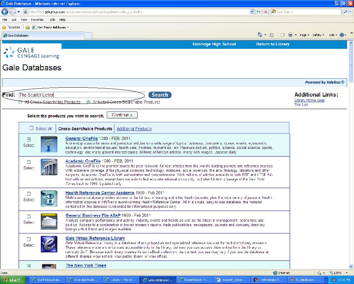
Task: Open research_tutorial taskbar item
Action: 231,280
